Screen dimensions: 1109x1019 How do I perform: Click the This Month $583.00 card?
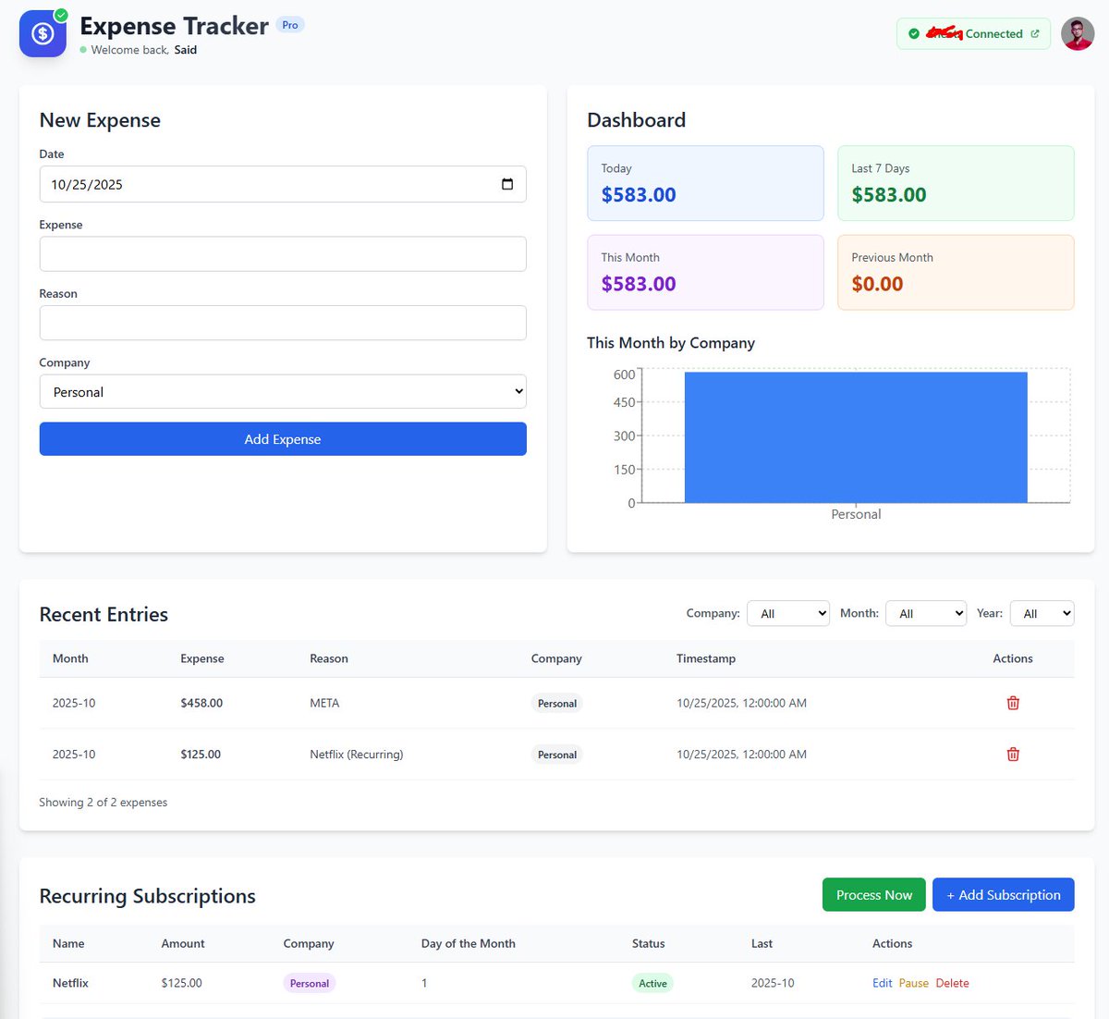tap(705, 272)
